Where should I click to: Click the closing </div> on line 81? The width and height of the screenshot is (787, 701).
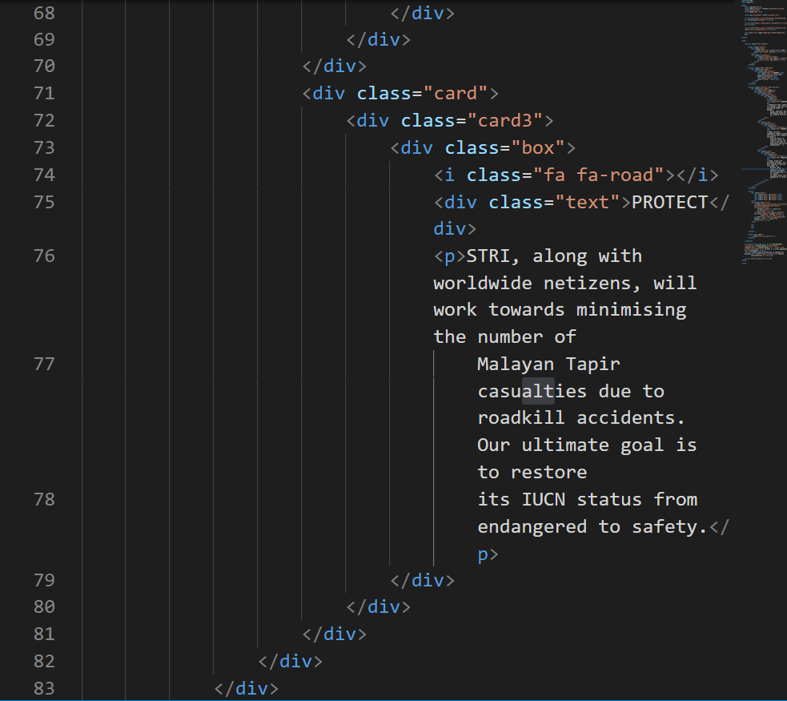335,635
